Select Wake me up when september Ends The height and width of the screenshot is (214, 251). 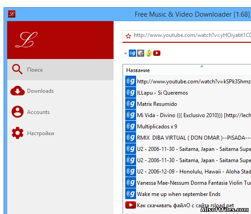188,194
